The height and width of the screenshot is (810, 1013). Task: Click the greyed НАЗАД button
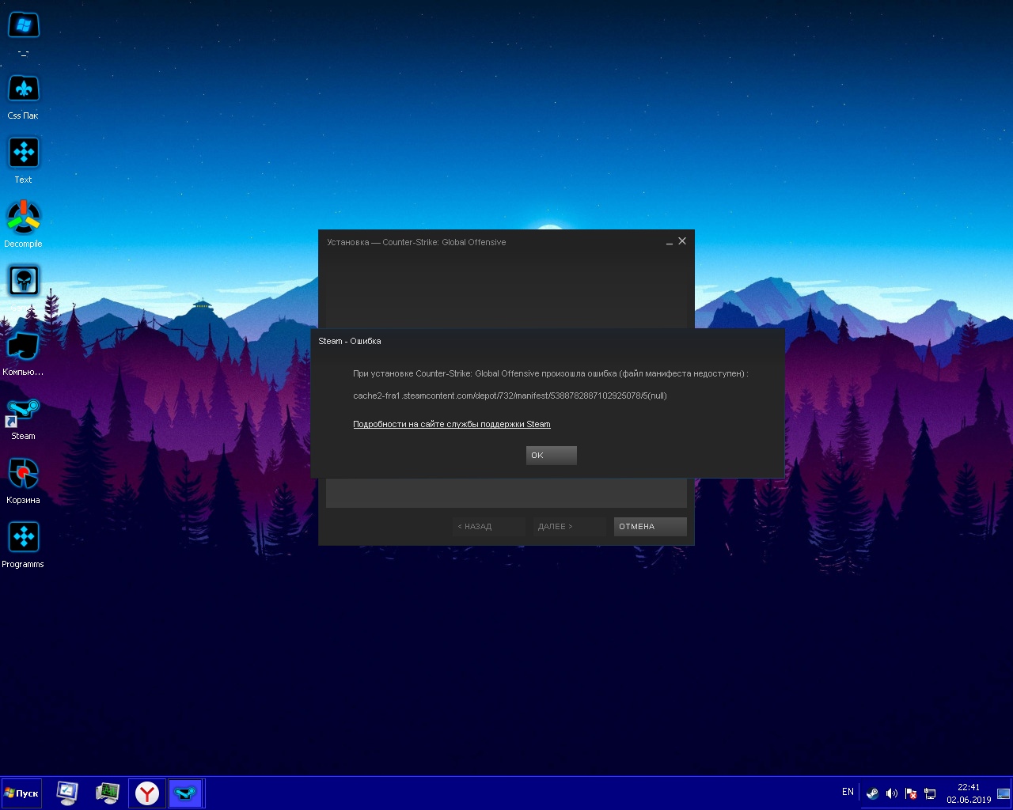[488, 527]
